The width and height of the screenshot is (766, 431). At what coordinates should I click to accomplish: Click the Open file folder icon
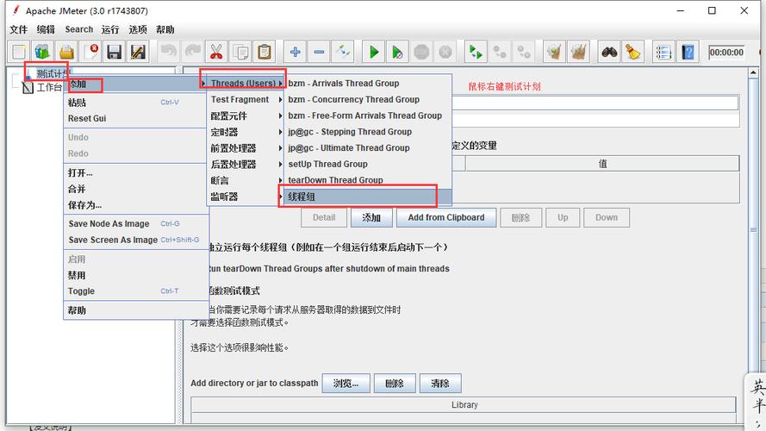coord(66,52)
